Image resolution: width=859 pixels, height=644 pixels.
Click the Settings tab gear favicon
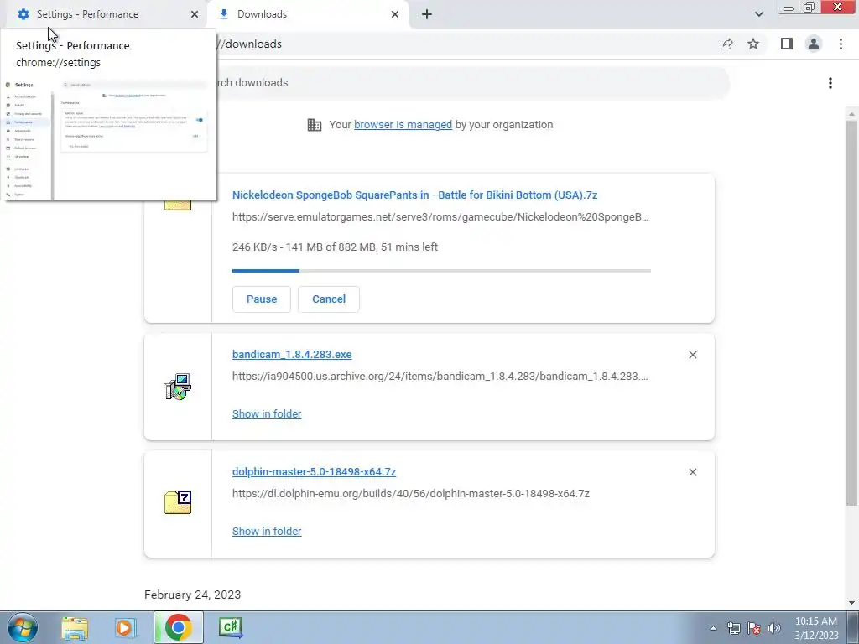pyautogui.click(x=23, y=14)
